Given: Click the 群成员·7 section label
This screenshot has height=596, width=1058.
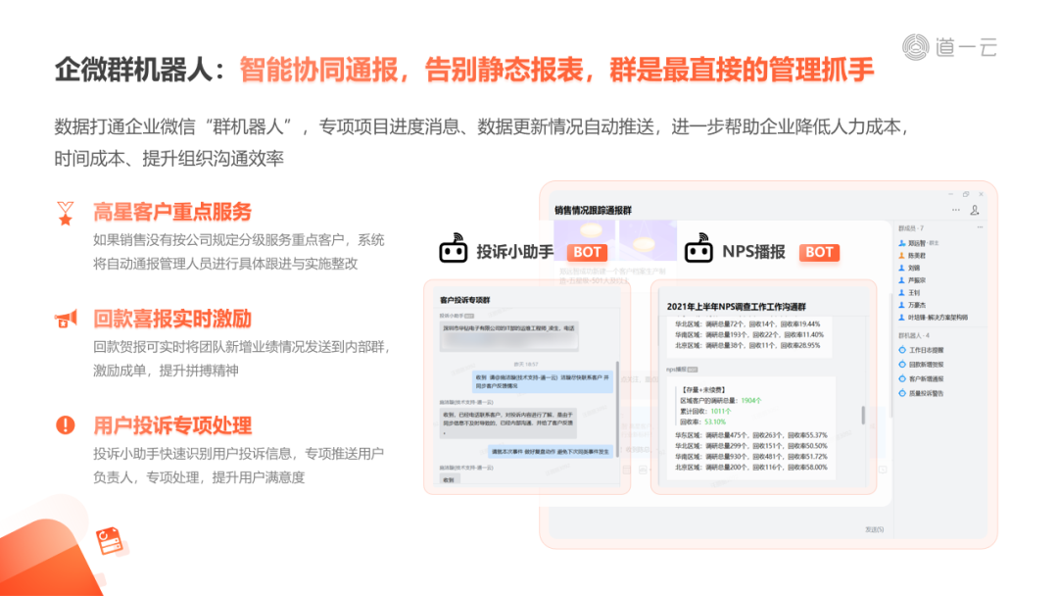Looking at the screenshot, I should [x=911, y=228].
